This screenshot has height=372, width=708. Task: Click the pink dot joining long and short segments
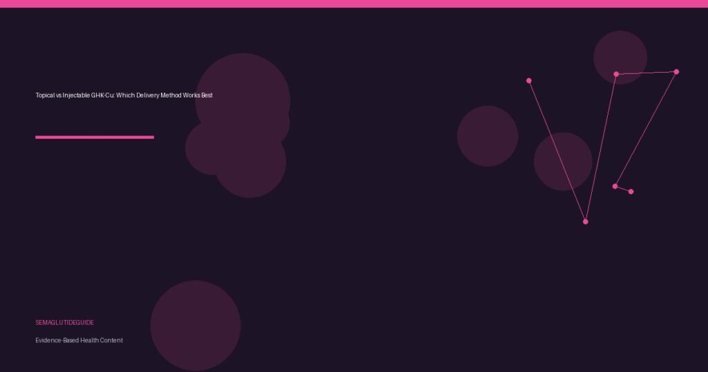point(615,186)
